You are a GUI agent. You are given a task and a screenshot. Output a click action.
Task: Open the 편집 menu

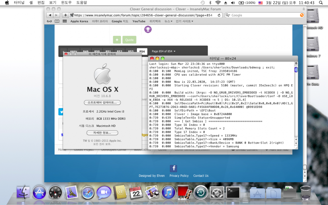[41, 3]
